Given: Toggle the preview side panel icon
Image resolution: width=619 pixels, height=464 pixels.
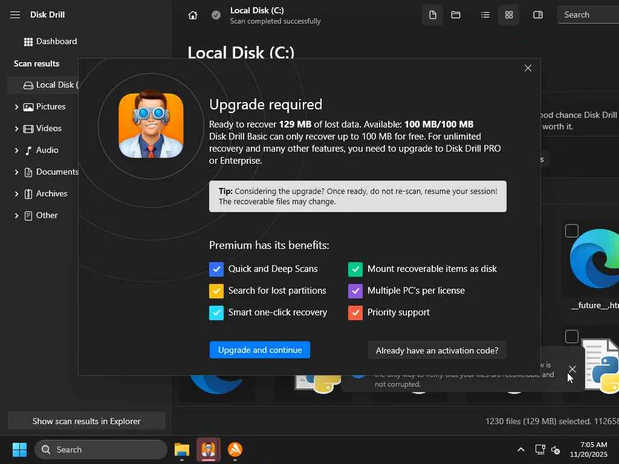Looking at the screenshot, I should tap(537, 15).
